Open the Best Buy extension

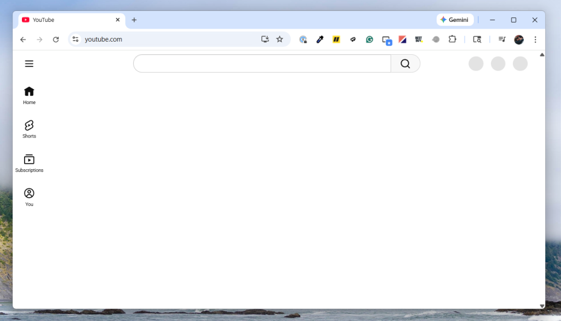coord(419,39)
